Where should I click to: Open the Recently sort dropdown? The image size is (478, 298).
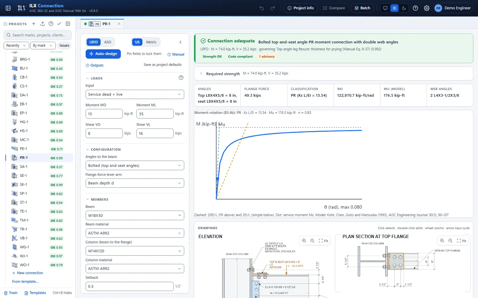tap(16, 45)
